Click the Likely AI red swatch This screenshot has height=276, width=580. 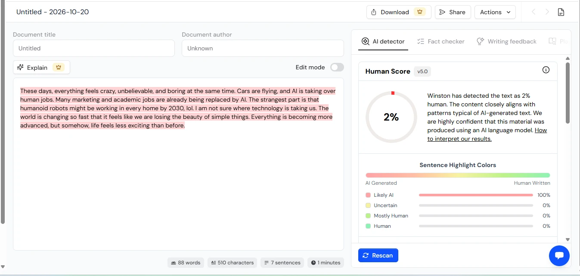368,195
